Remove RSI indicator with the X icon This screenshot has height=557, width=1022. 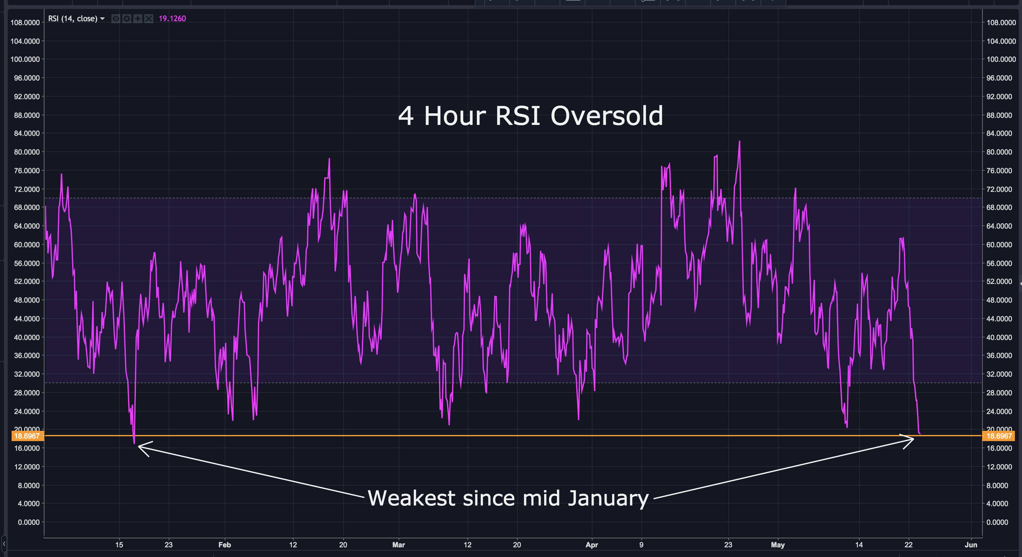pos(148,19)
